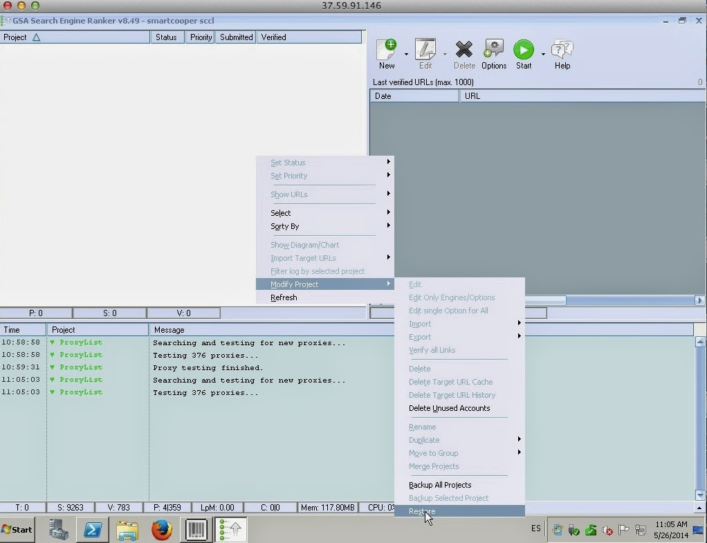
Task: Open the Windows Start button
Action: (x=17, y=529)
